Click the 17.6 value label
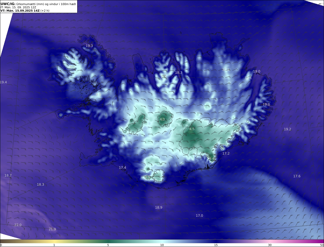This screenshot has width=324, height=247. click(x=297, y=176)
